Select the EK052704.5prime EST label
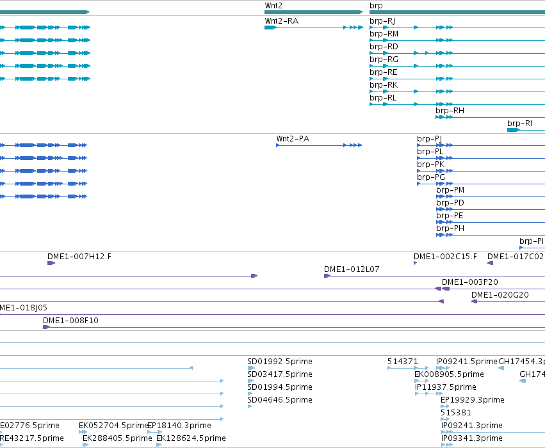The width and height of the screenshot is (545, 448). (113, 426)
